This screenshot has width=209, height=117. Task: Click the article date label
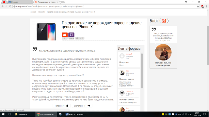click(80, 38)
